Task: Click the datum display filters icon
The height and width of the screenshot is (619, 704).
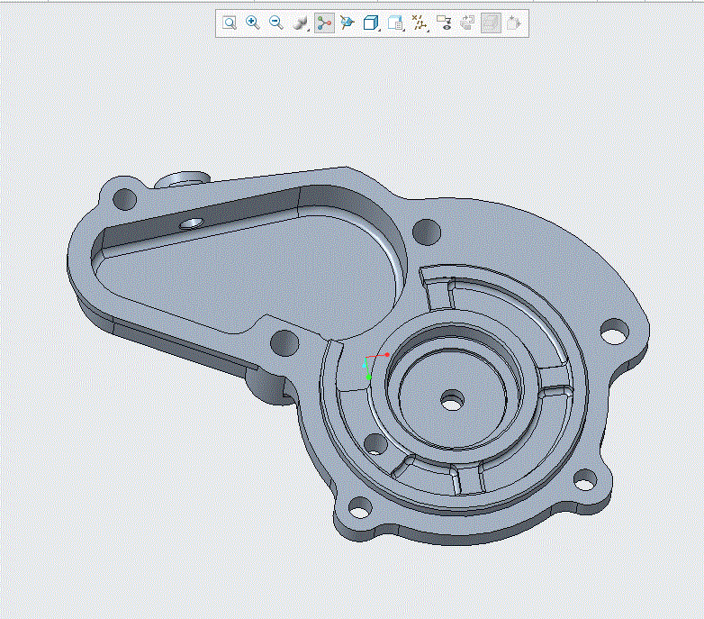Action: pyautogui.click(x=419, y=23)
